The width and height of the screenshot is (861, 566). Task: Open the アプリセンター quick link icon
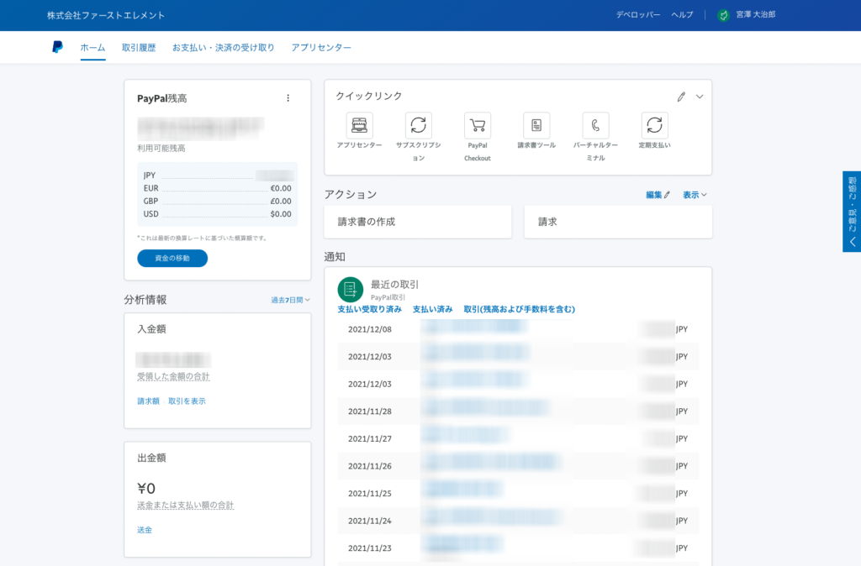pyautogui.click(x=359, y=125)
